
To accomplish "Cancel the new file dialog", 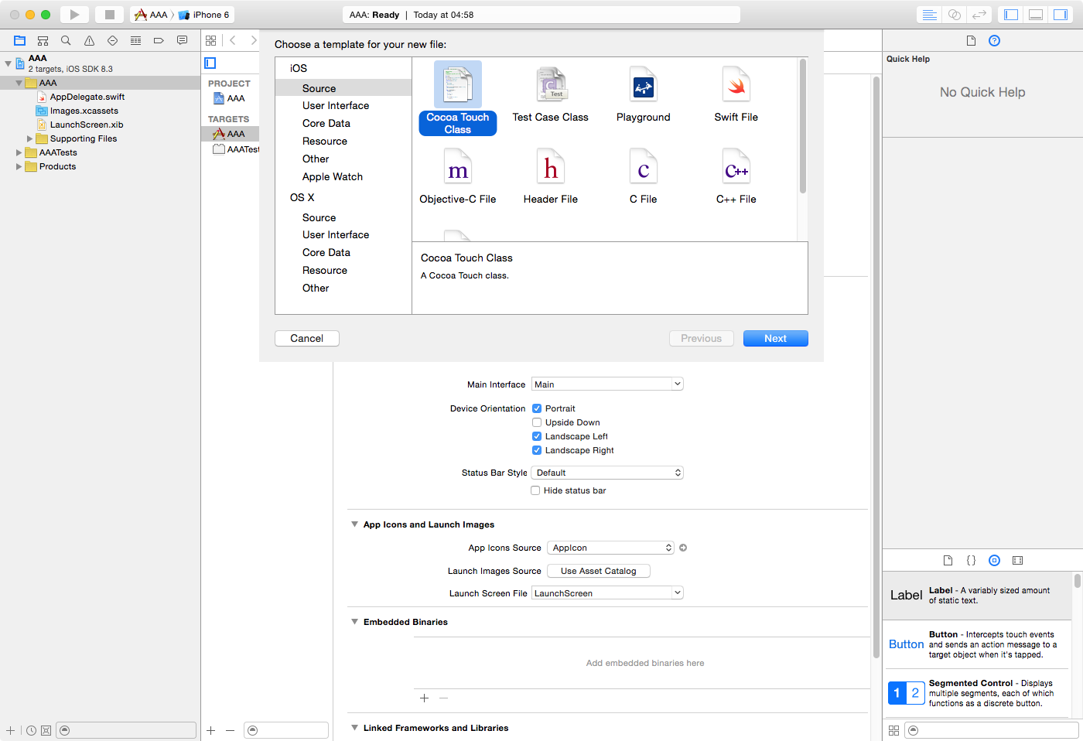I will [307, 339].
